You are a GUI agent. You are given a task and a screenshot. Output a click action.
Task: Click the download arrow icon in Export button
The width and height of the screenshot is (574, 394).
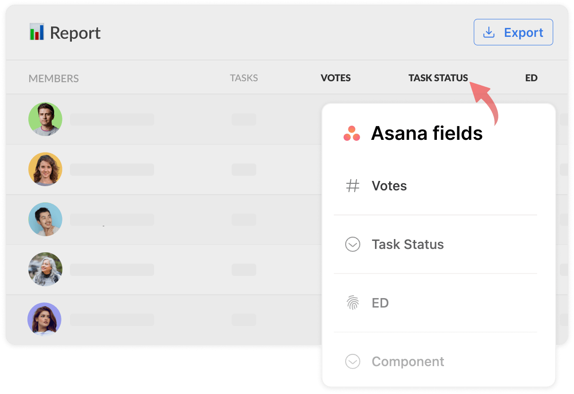point(488,32)
